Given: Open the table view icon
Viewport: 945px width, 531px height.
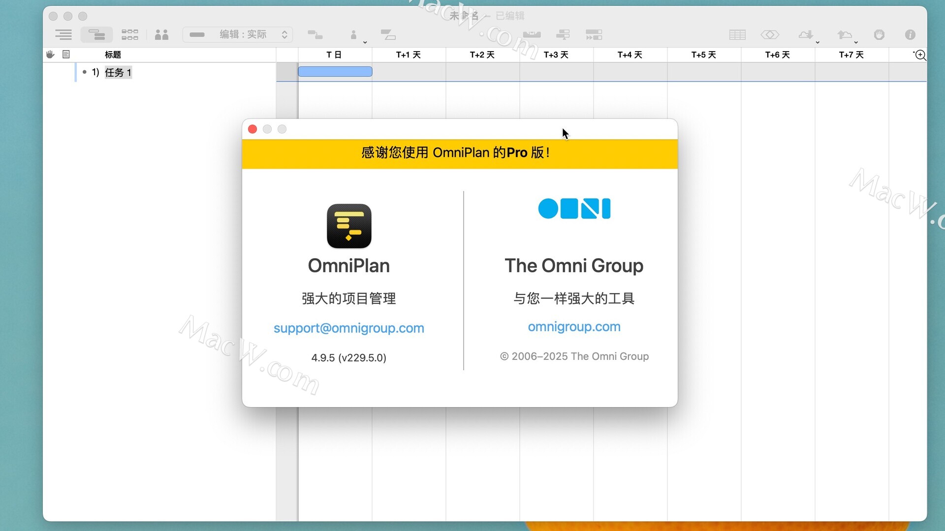Looking at the screenshot, I should coord(737,34).
